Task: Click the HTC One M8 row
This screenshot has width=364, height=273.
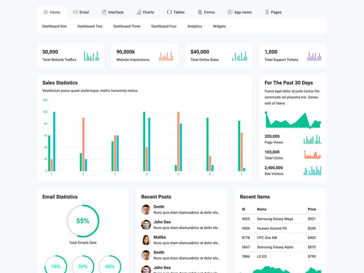Action: (x=280, y=238)
